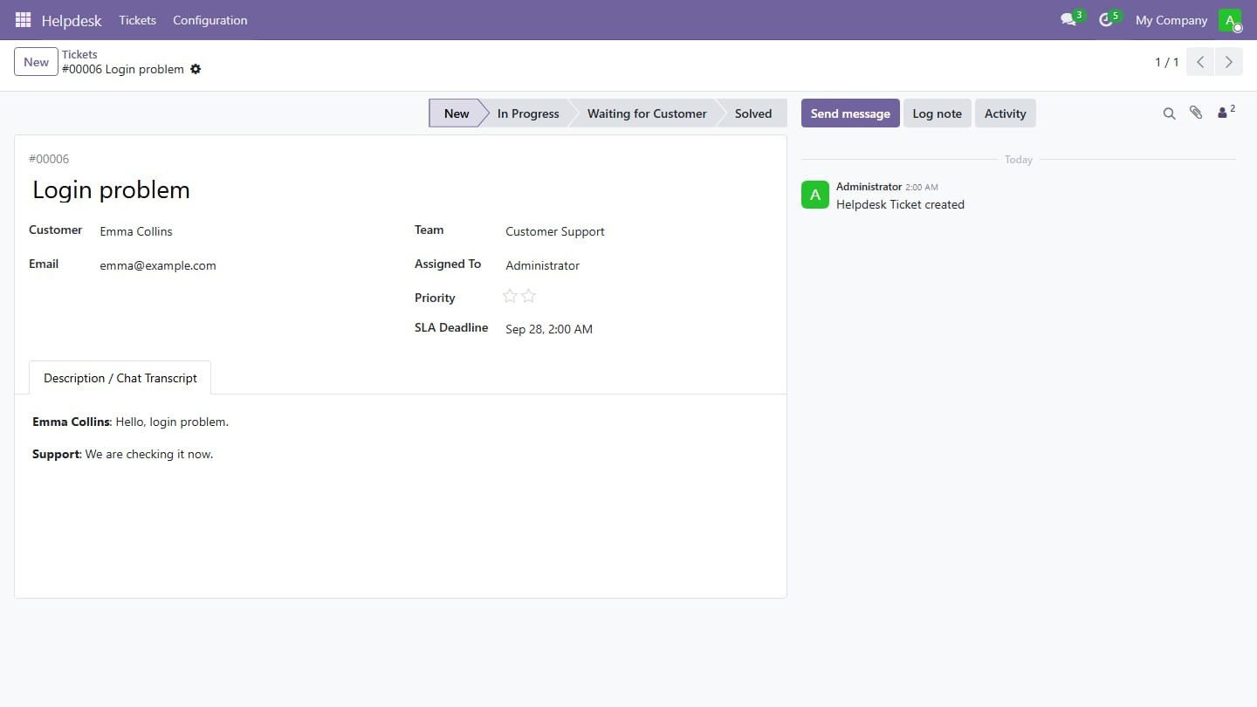Open the Tickets menu

[137, 20]
